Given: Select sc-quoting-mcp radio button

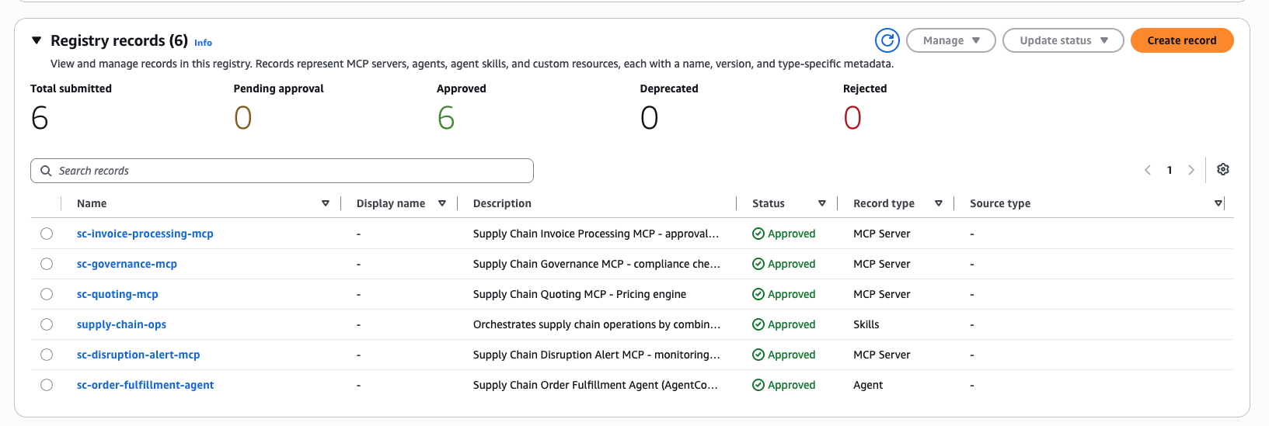Looking at the screenshot, I should coord(47,294).
